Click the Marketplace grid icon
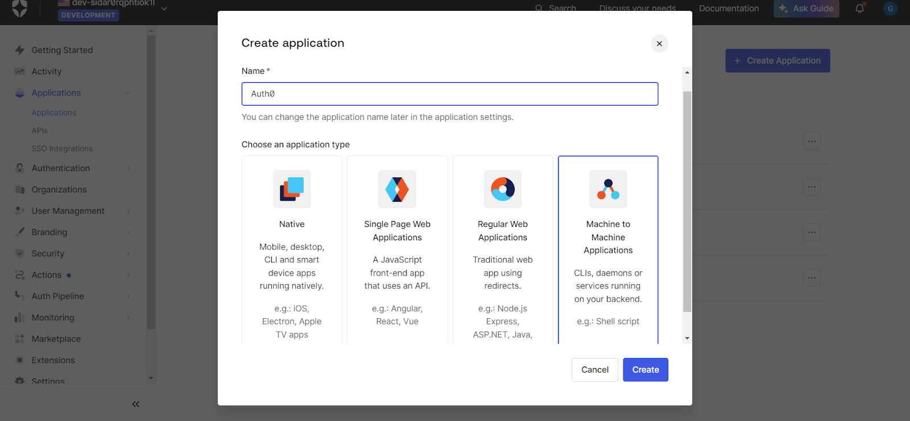 pyautogui.click(x=20, y=339)
